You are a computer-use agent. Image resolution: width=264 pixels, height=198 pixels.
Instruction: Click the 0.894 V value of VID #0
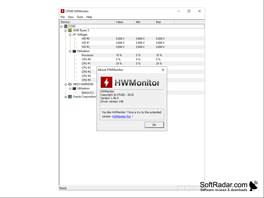[x=120, y=39]
